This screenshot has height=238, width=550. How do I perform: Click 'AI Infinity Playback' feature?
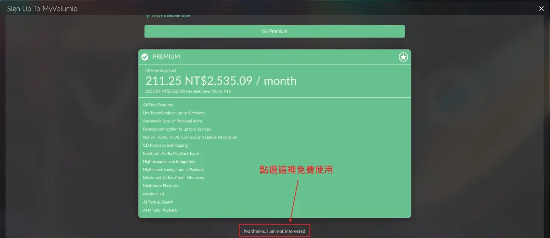(160, 210)
